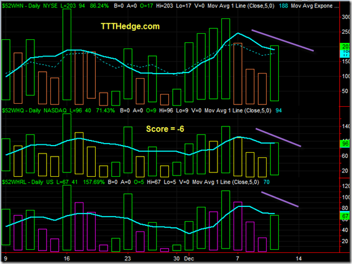Select the Score = -6 annotation text
Screen dimensions: 352x264
[x=165, y=129]
